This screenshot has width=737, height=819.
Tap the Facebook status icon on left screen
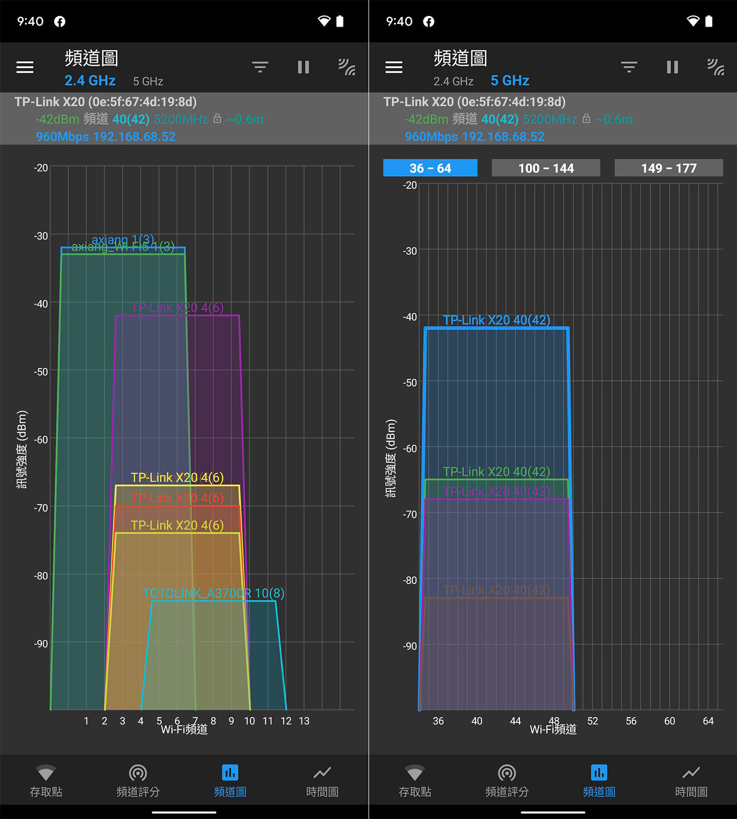[60, 21]
